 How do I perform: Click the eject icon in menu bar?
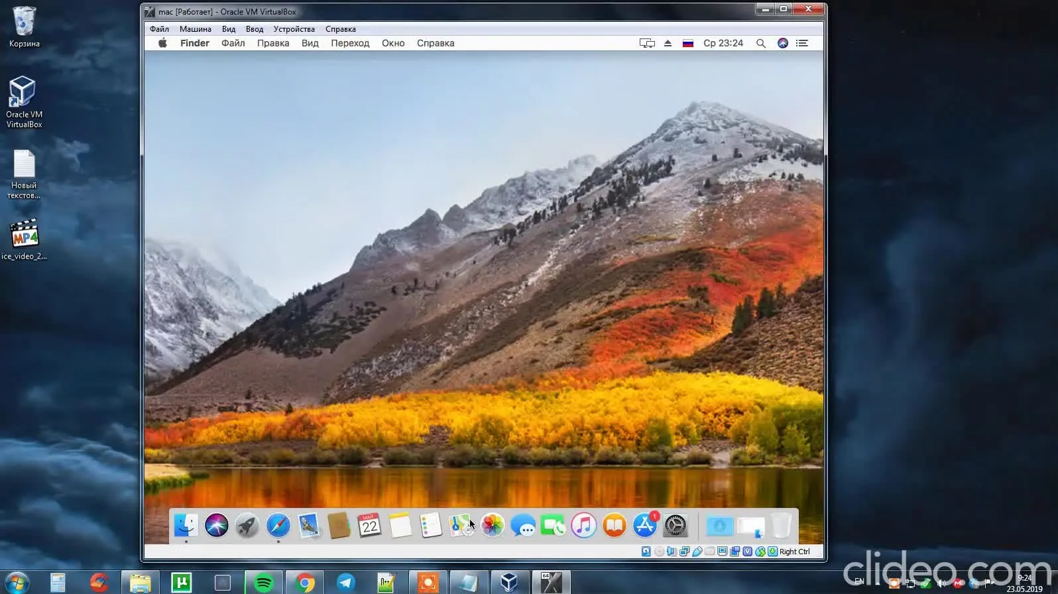click(x=668, y=43)
